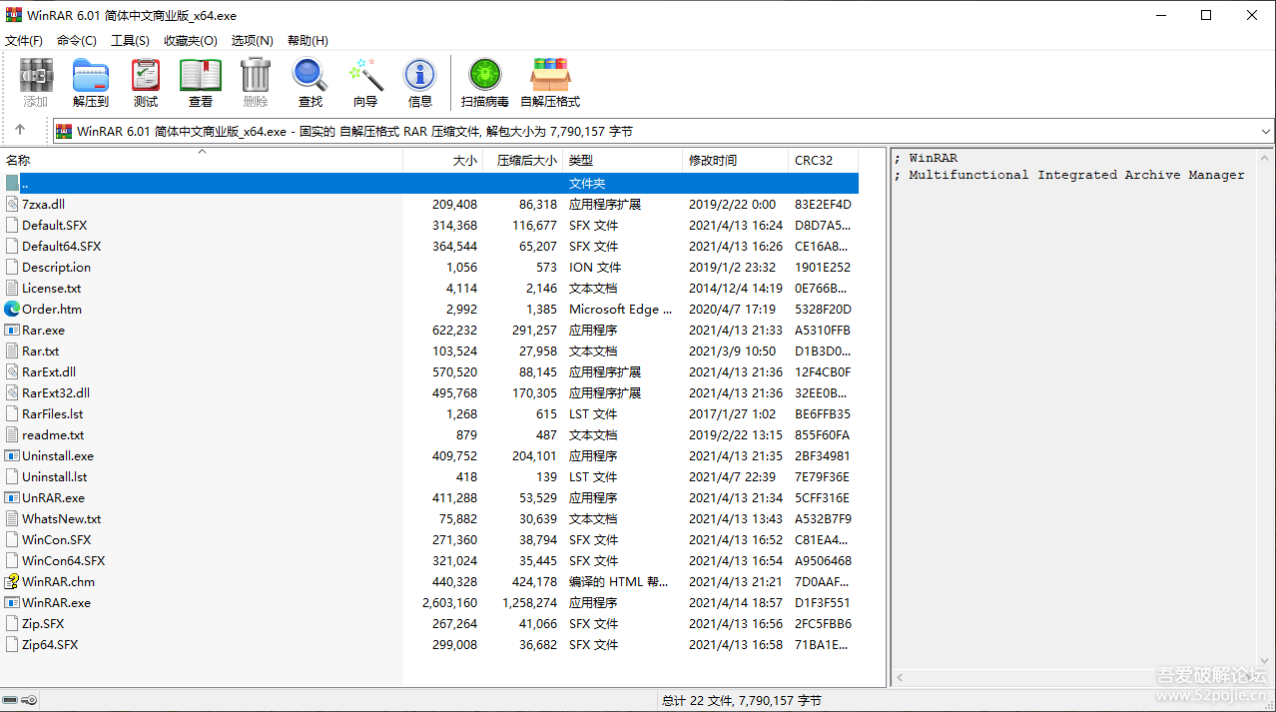Launch the 向导 (Wizard) tool
1276x712 pixels.
365,76
